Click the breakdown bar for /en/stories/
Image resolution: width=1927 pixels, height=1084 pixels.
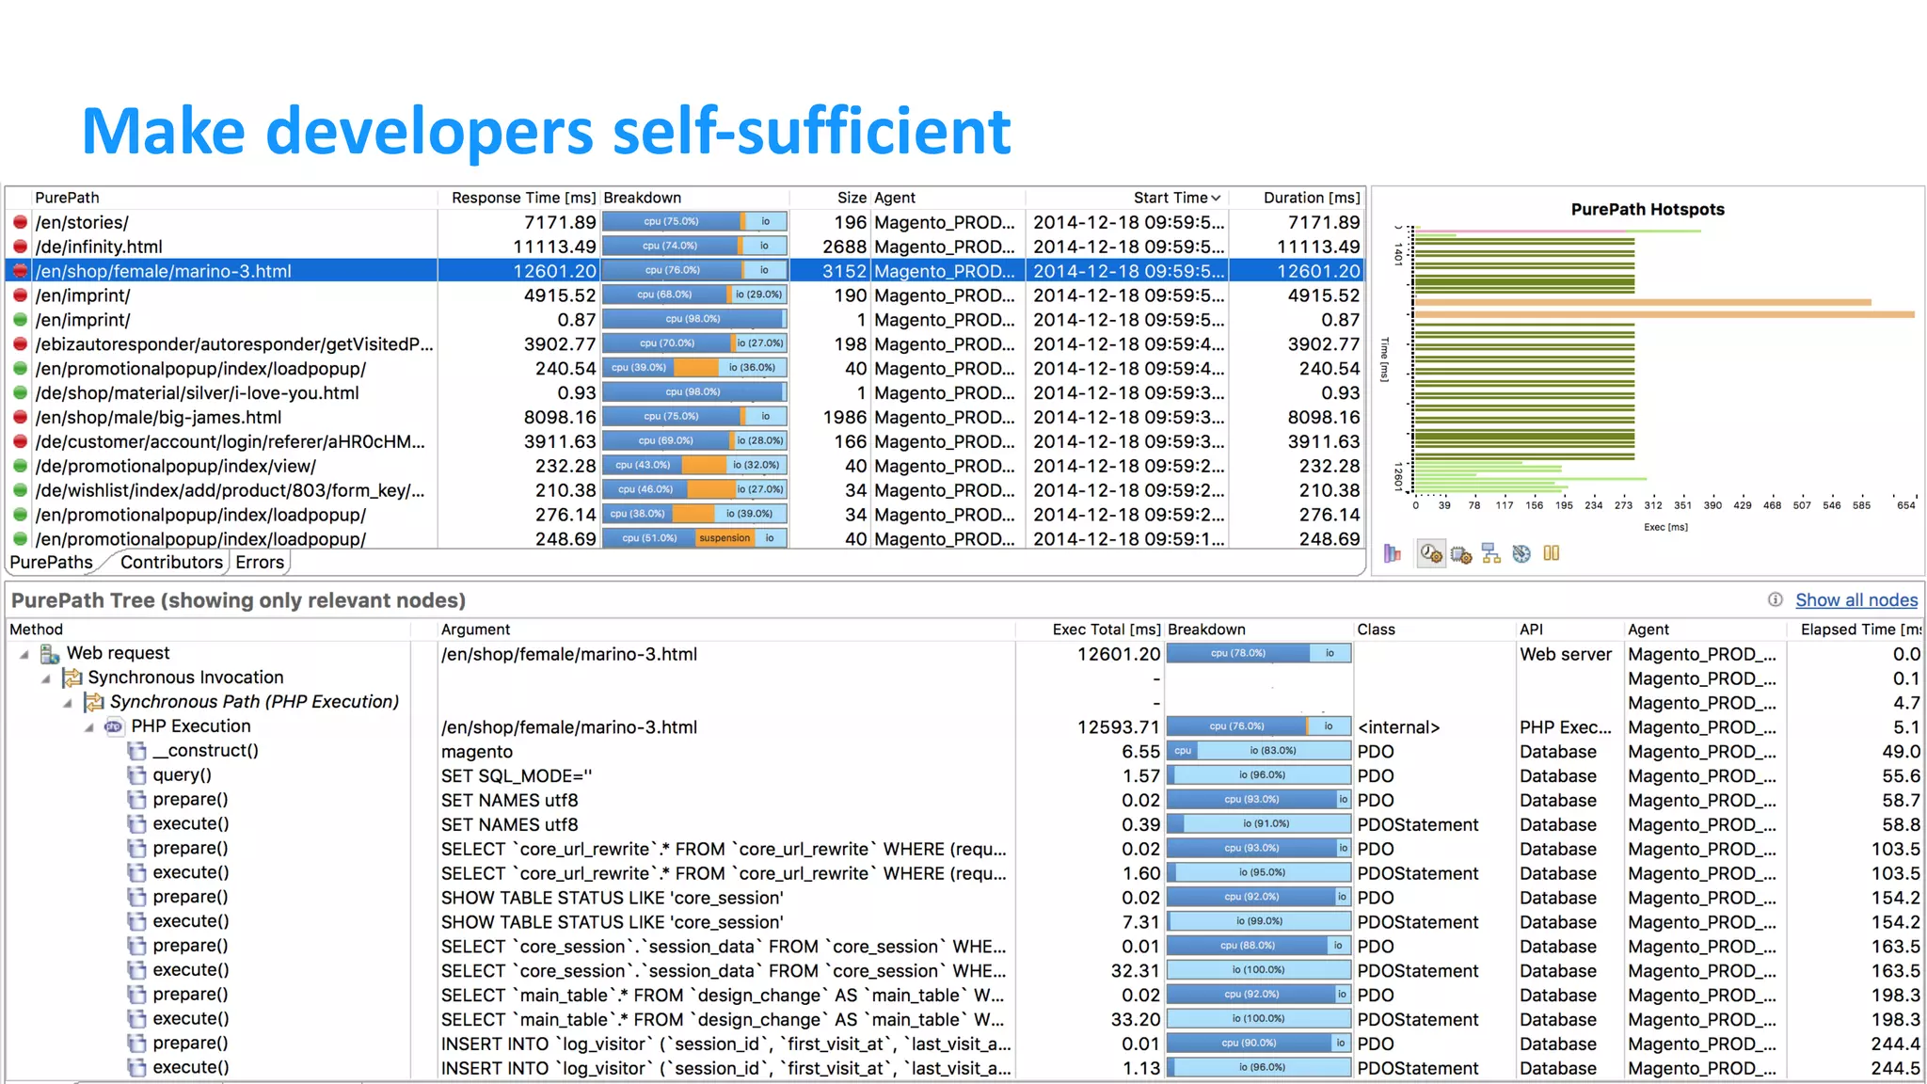point(694,222)
